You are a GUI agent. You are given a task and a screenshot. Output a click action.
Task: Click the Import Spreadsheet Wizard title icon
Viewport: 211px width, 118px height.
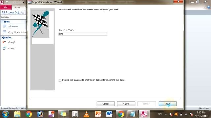30,2
